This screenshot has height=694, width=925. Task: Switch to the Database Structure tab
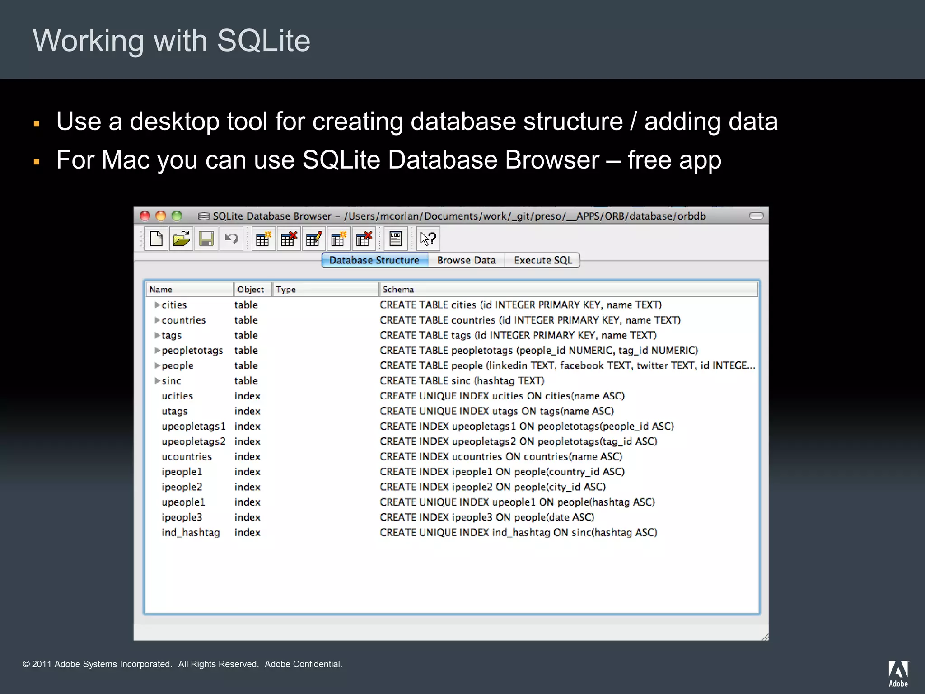tap(374, 260)
